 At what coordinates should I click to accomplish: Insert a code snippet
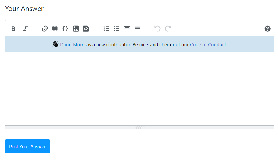[x=86, y=29]
